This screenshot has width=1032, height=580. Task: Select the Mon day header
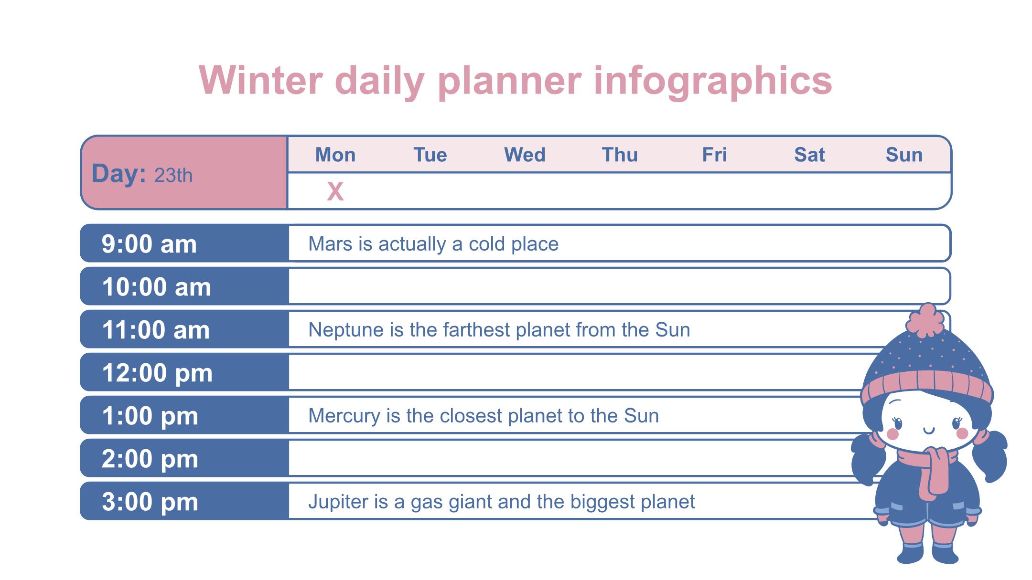coord(335,155)
